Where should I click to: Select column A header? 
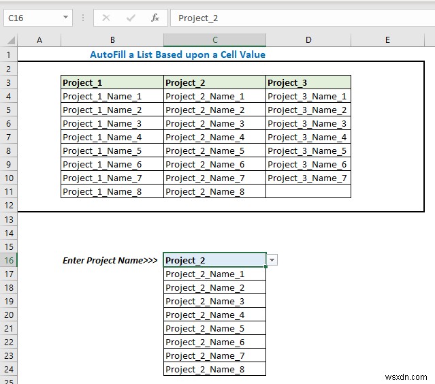point(39,40)
